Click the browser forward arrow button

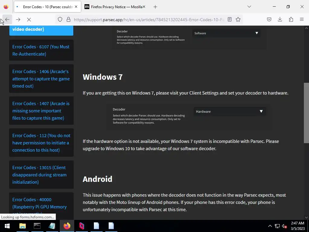(x=18, y=20)
